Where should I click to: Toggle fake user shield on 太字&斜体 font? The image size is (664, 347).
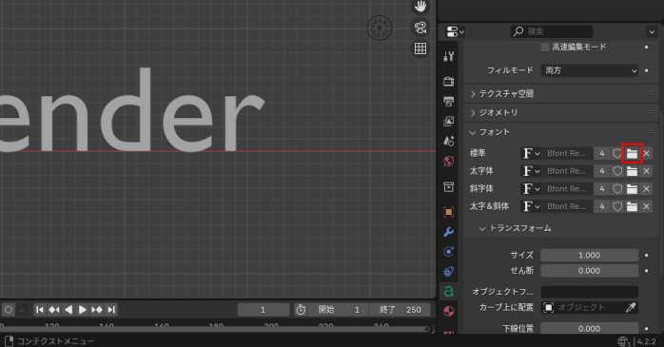pyautogui.click(x=617, y=206)
